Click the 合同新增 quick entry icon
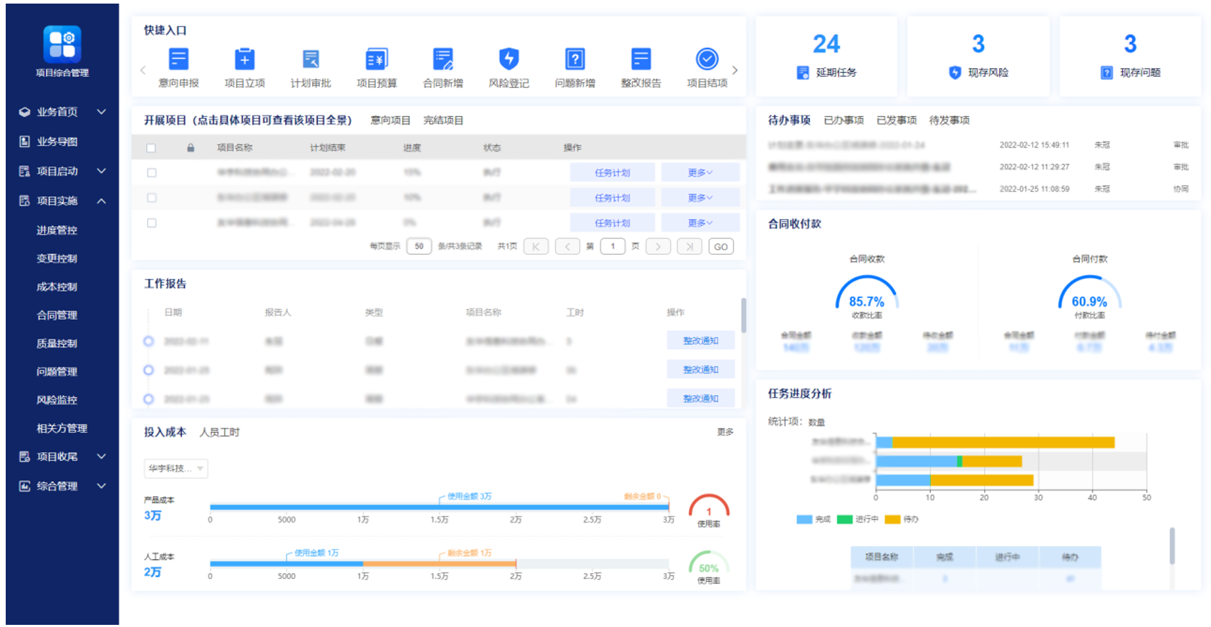Screen dimensions: 1211x627 click(443, 59)
